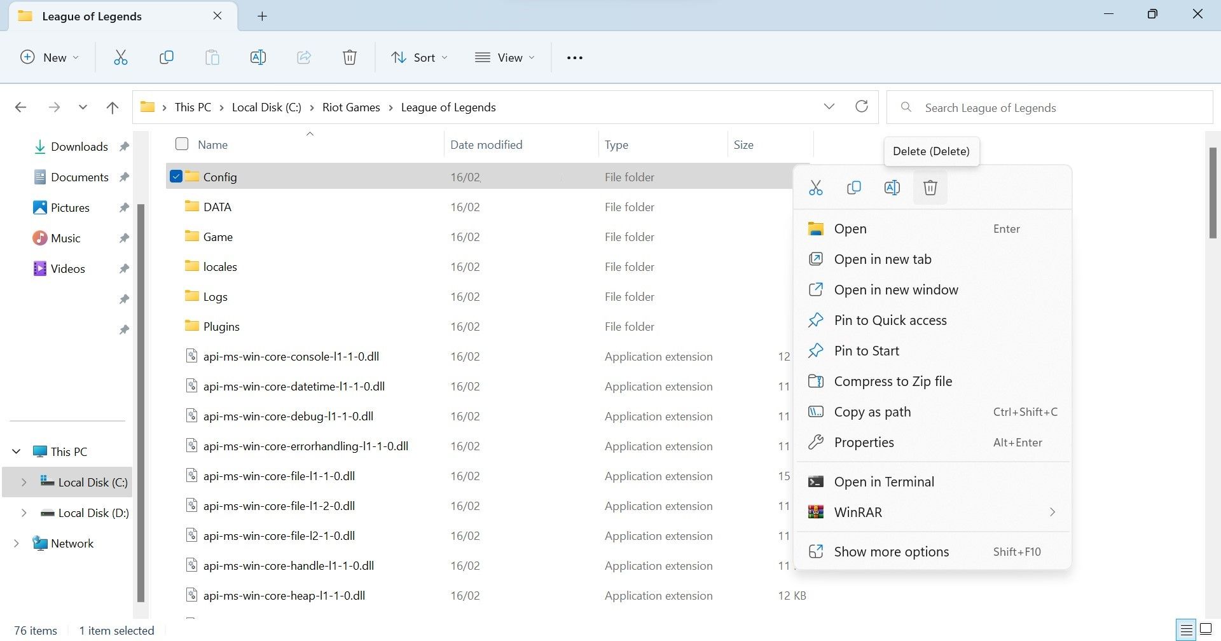Click the Share icon in the toolbar
The image size is (1221, 641).
304,57
